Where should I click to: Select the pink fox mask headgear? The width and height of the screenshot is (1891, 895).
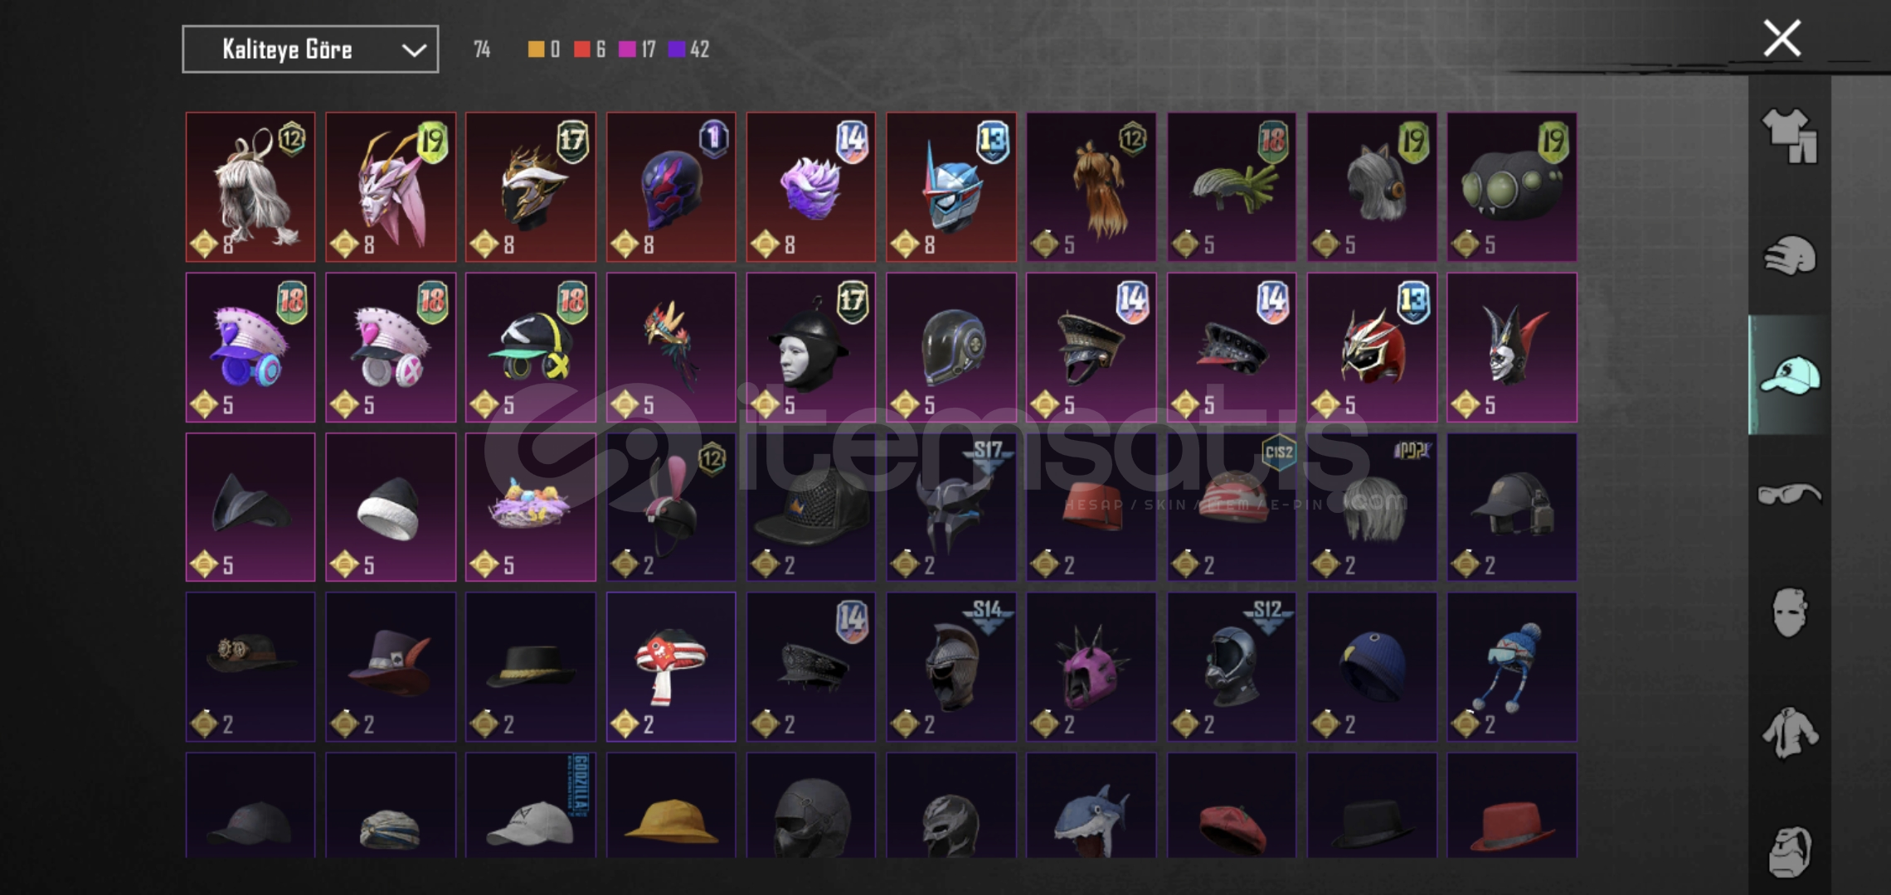coord(391,187)
